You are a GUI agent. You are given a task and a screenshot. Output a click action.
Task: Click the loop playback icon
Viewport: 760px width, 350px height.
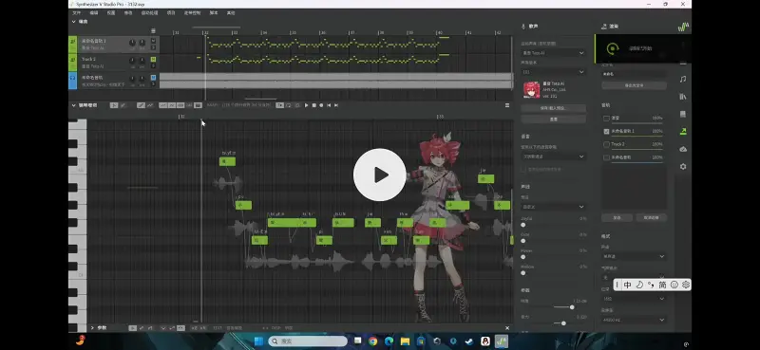[x=288, y=105]
